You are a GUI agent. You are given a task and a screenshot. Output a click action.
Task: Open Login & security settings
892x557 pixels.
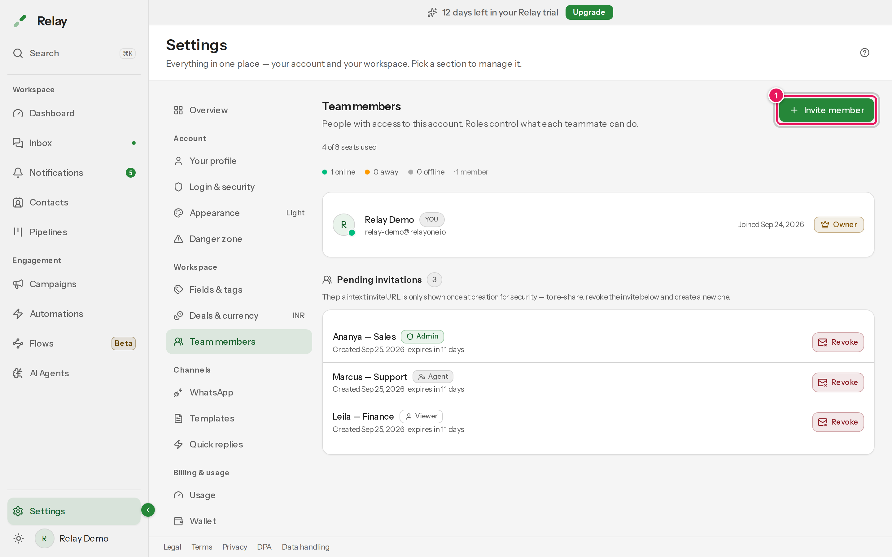(239, 187)
